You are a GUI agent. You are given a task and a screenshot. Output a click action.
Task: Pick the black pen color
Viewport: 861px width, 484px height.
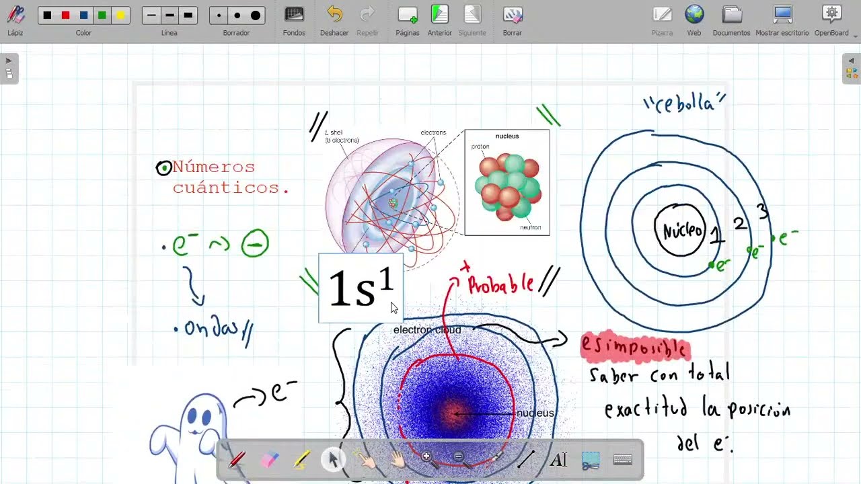[x=47, y=15]
